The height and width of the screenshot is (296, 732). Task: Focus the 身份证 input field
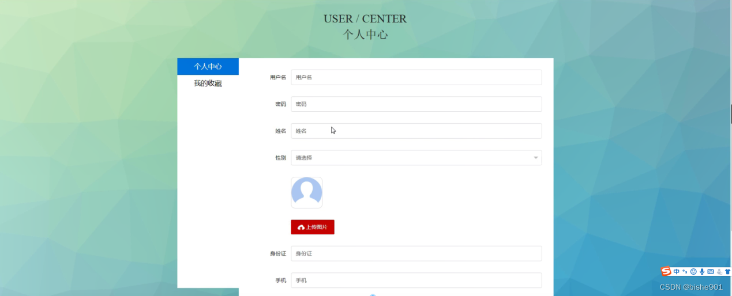pos(416,253)
